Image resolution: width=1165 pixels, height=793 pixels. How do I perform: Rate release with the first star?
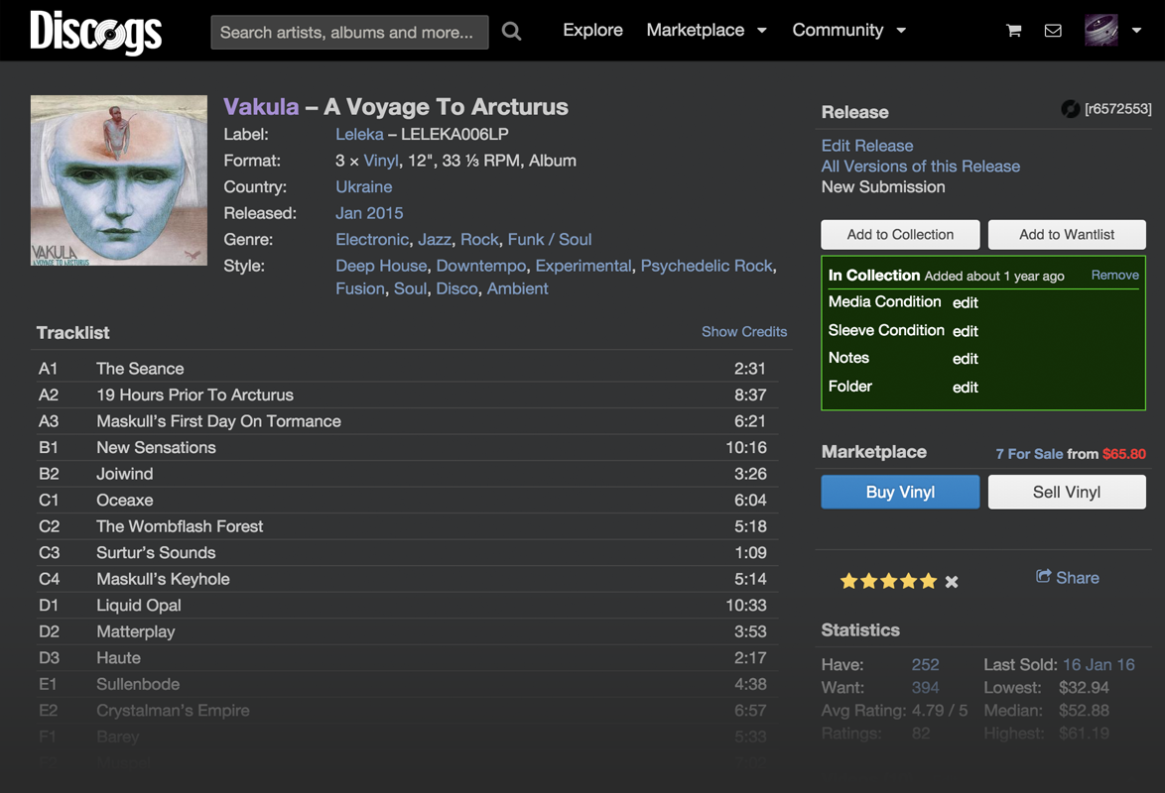848,582
